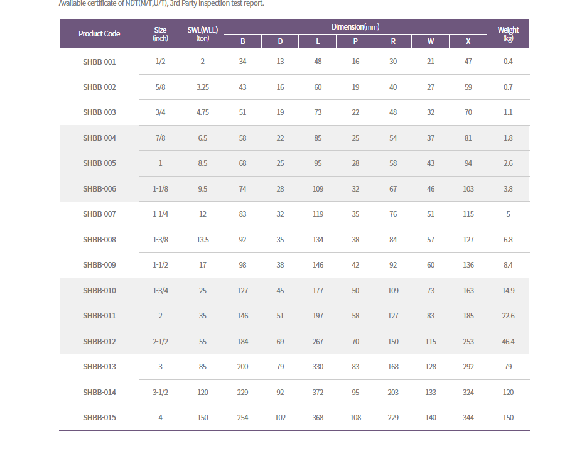The width and height of the screenshot is (577, 451).
Task: Click the 1-3/8 size cell
Action: [160, 240]
